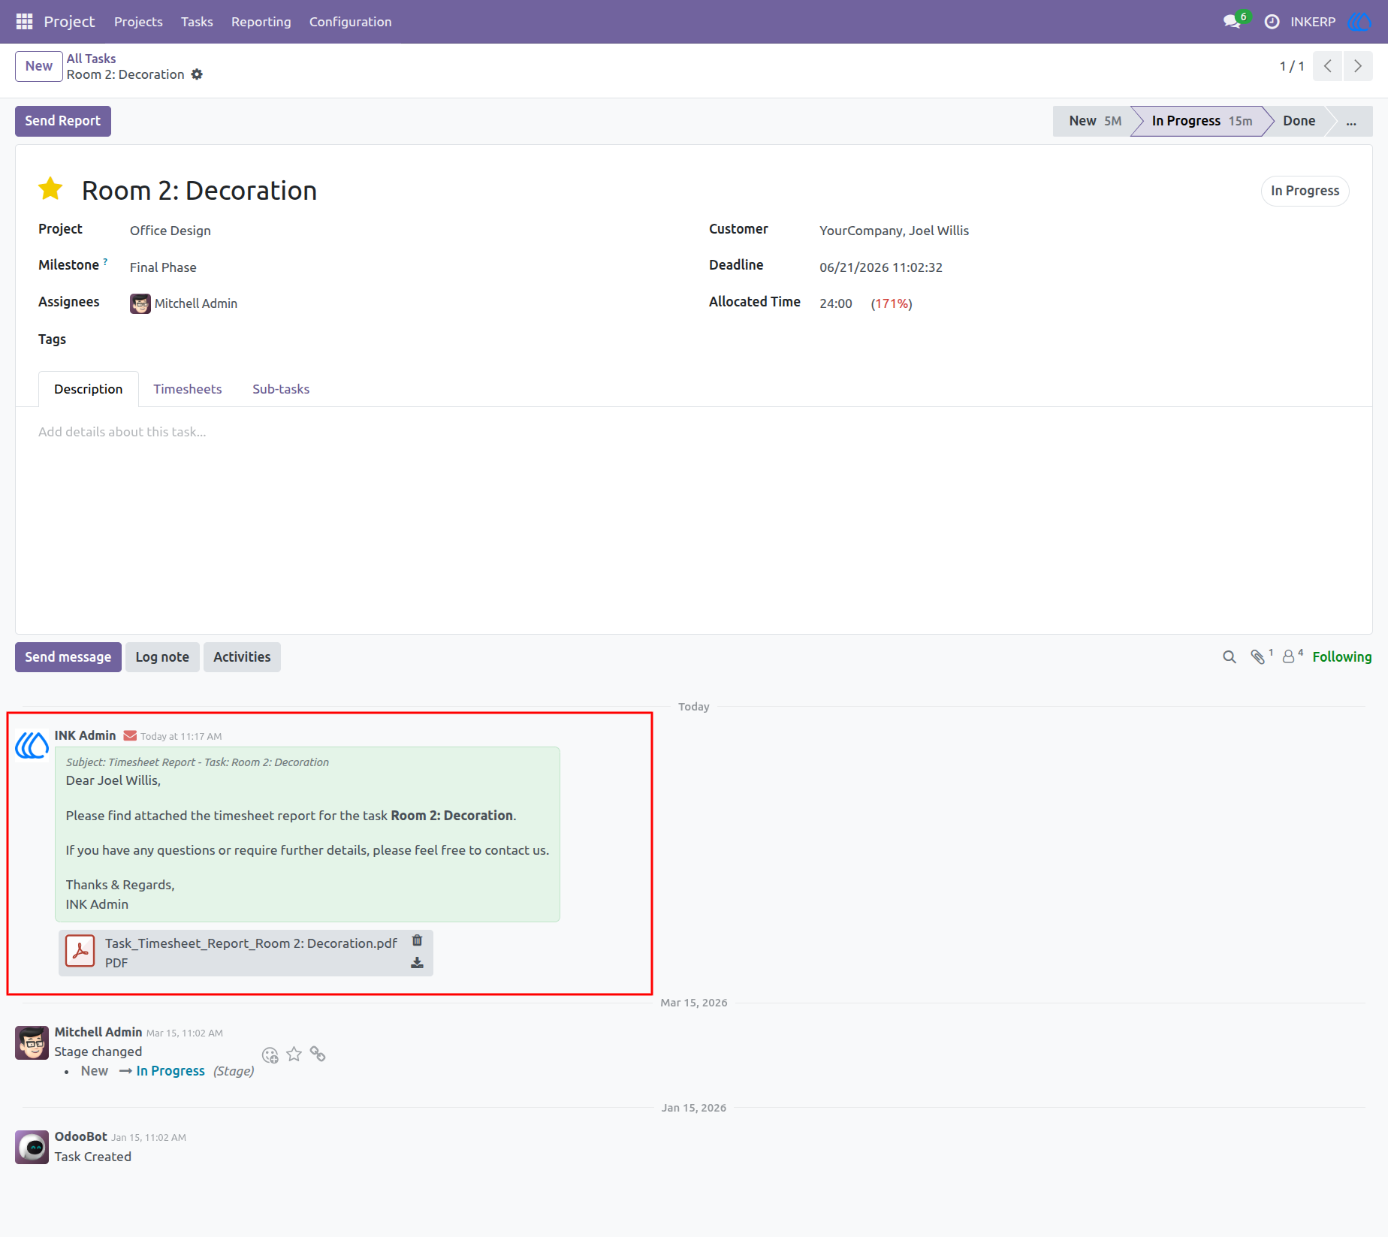Image resolution: width=1388 pixels, height=1237 pixels.
Task: Toggle the yellow priority star
Action: [x=50, y=189]
